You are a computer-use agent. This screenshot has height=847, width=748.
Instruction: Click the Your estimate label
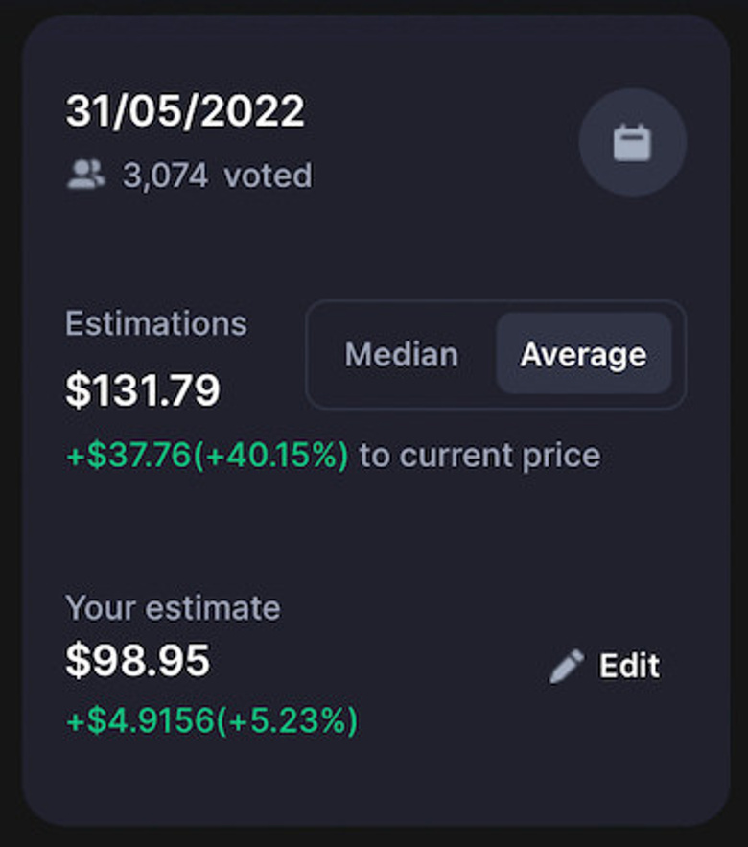point(173,607)
